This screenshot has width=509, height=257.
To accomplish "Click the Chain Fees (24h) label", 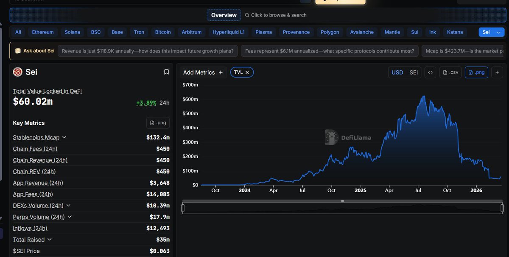I will point(35,149).
